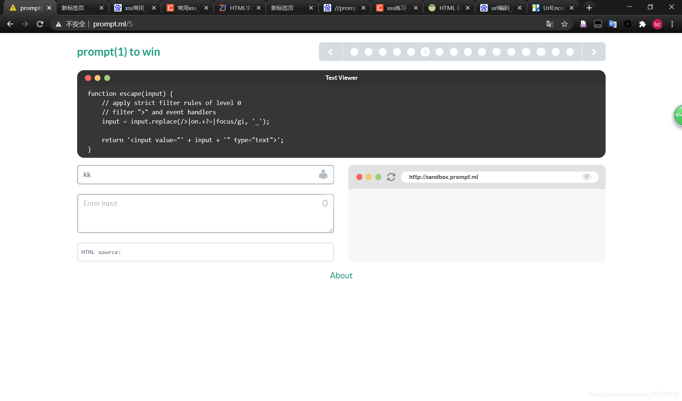
Task: Select the level dot numbered 5
Action: click(425, 52)
